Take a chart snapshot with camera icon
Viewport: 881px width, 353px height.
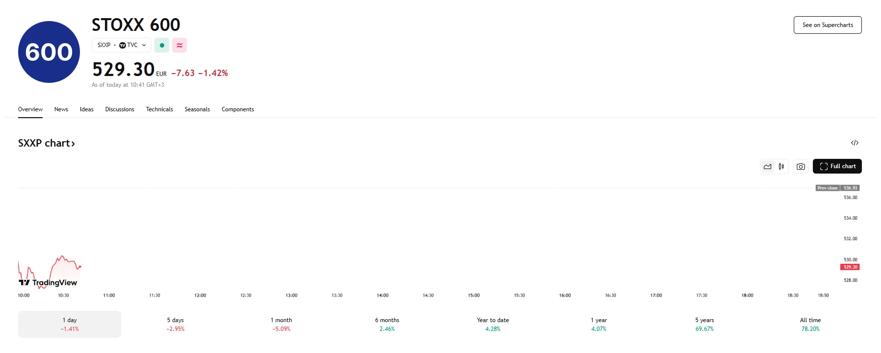coord(801,167)
